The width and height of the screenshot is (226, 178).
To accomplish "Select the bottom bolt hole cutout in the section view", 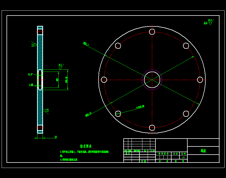I will pyautogui.click(x=40, y=128).
